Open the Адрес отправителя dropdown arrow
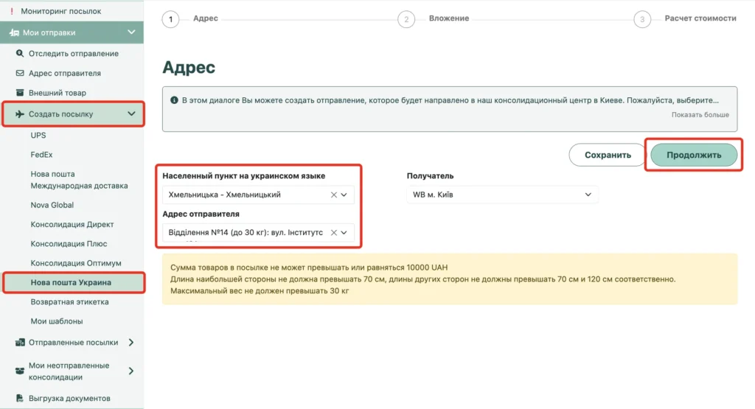Screen dimensions: 755x409 [x=344, y=232]
